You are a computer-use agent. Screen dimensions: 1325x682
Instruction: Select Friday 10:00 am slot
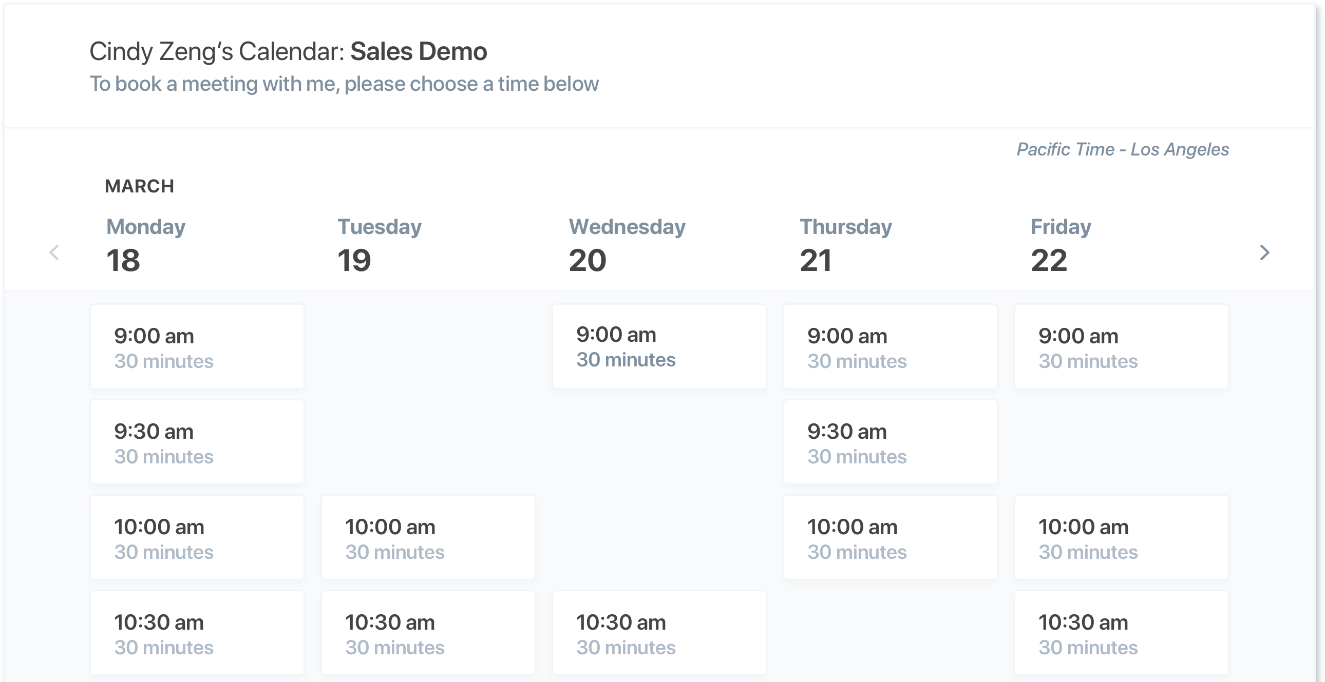pos(1121,538)
